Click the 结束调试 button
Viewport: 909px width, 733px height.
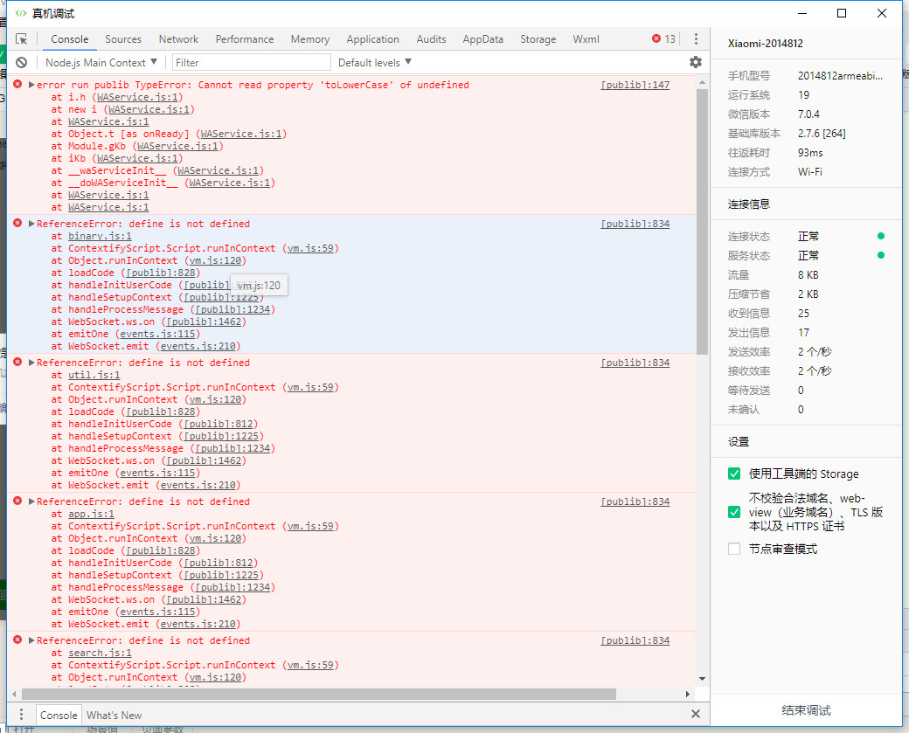(x=805, y=710)
